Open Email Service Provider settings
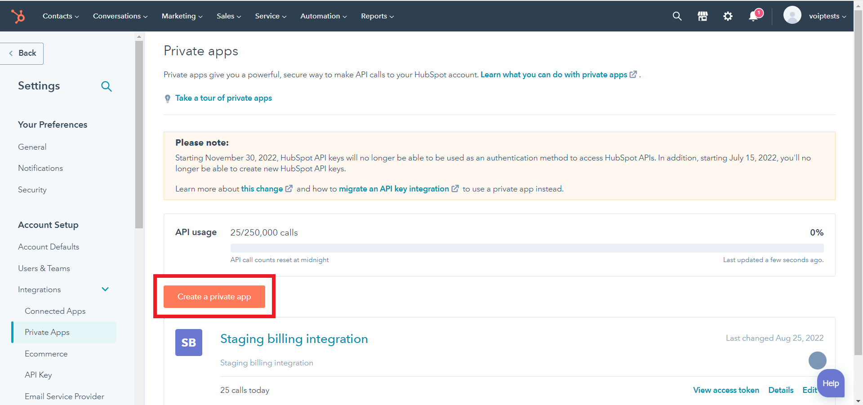Viewport: 863px width, 405px height. pyautogui.click(x=64, y=396)
